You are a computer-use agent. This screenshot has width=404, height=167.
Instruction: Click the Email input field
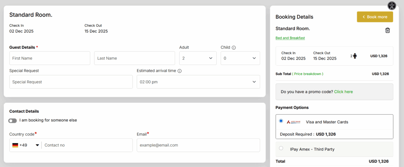coord(198,145)
